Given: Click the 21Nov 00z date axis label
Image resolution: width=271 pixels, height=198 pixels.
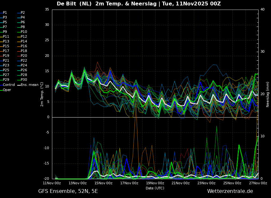Looking at the screenshot, I should (x=181, y=183).
